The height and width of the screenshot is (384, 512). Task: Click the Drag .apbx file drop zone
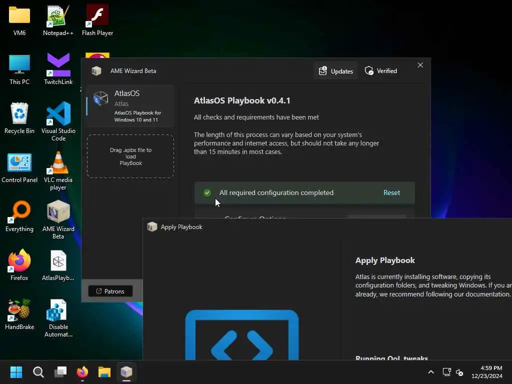(130, 156)
